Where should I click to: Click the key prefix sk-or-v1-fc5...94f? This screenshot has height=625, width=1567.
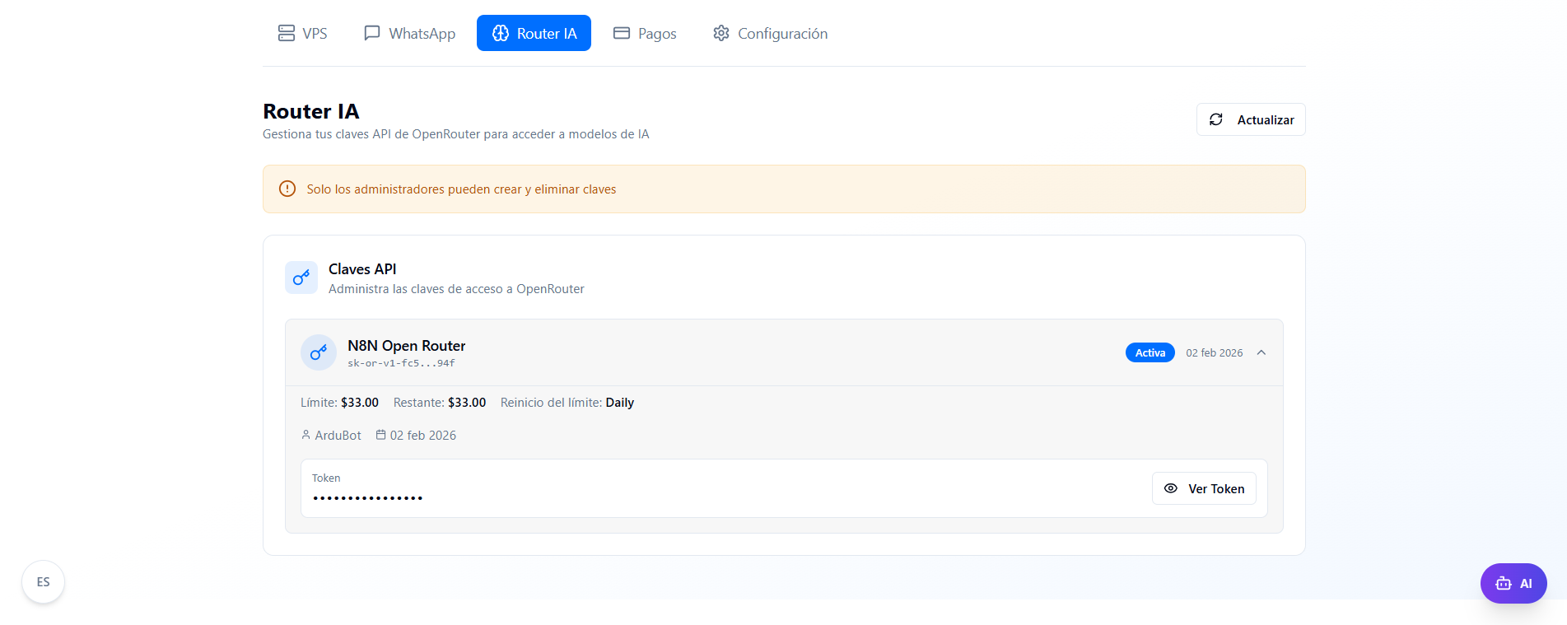point(401,363)
